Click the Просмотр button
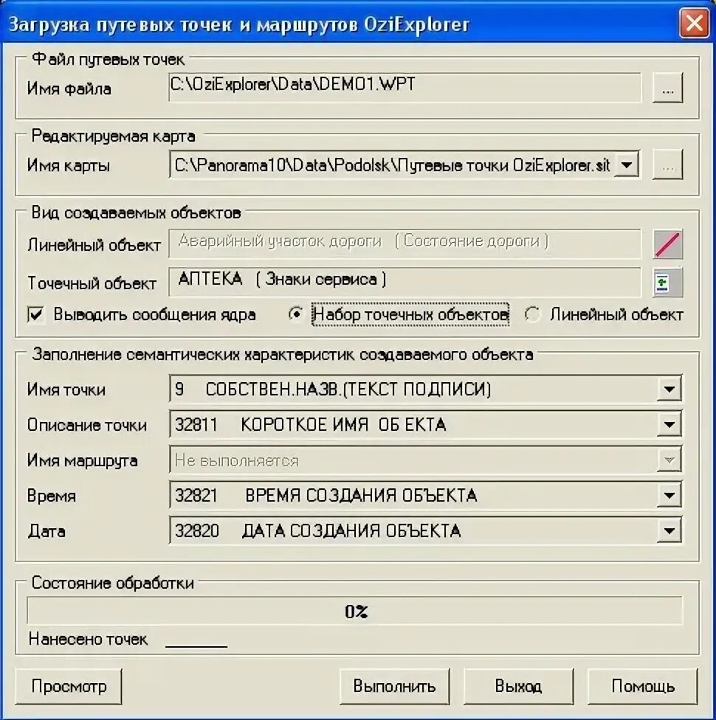Viewport: 716px width, 720px height. point(69,686)
